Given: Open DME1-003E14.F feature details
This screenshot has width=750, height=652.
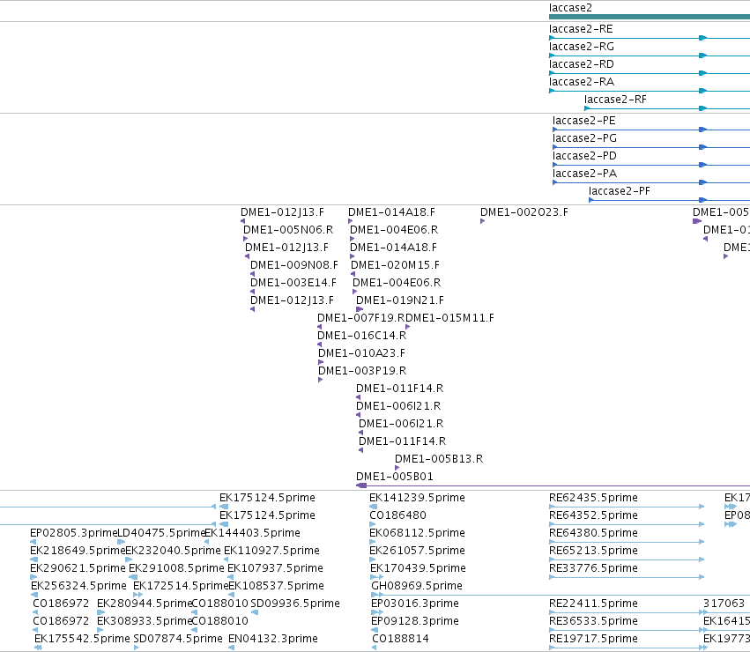Looking at the screenshot, I should pos(293,283).
